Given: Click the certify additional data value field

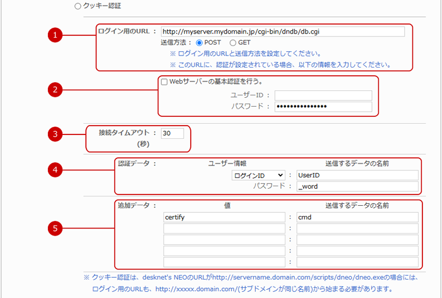Looking at the screenshot, I should (x=224, y=217).
